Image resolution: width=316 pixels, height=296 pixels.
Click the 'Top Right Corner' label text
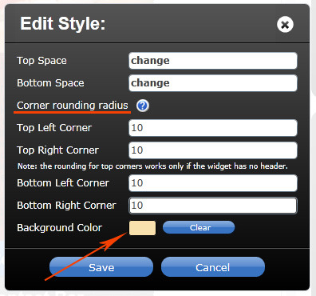(x=57, y=150)
